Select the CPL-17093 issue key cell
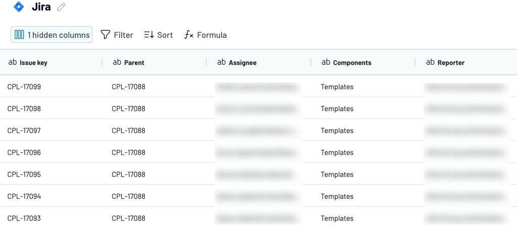 pos(24,218)
